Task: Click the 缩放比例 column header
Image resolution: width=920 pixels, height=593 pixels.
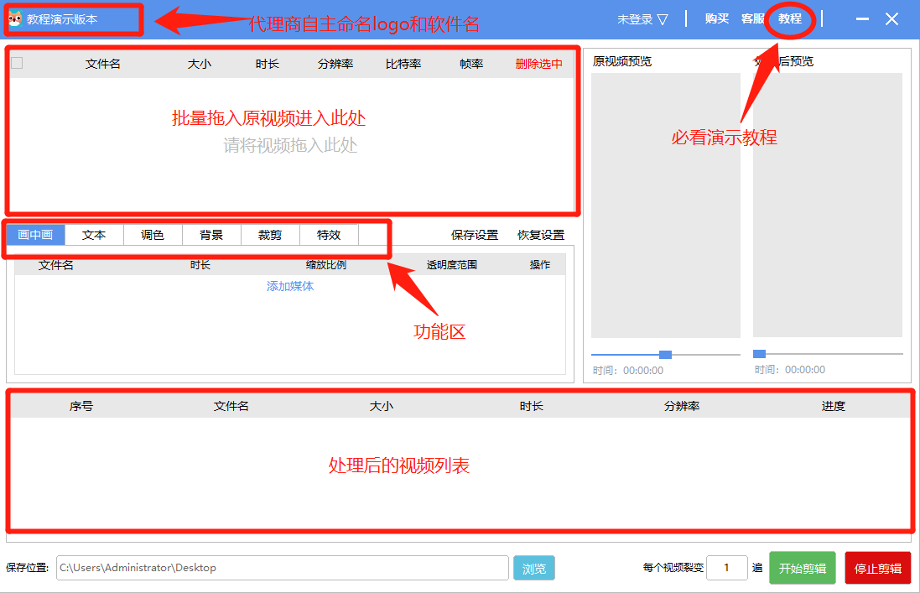Action: coord(325,265)
